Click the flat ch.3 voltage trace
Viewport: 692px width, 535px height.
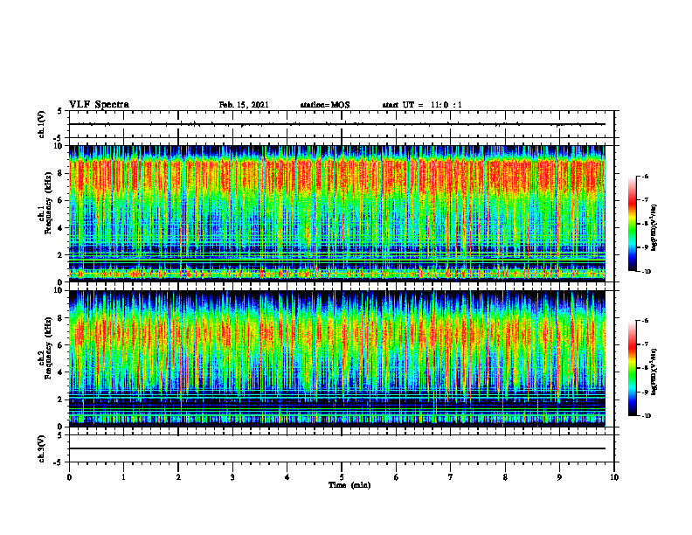[x=337, y=448]
